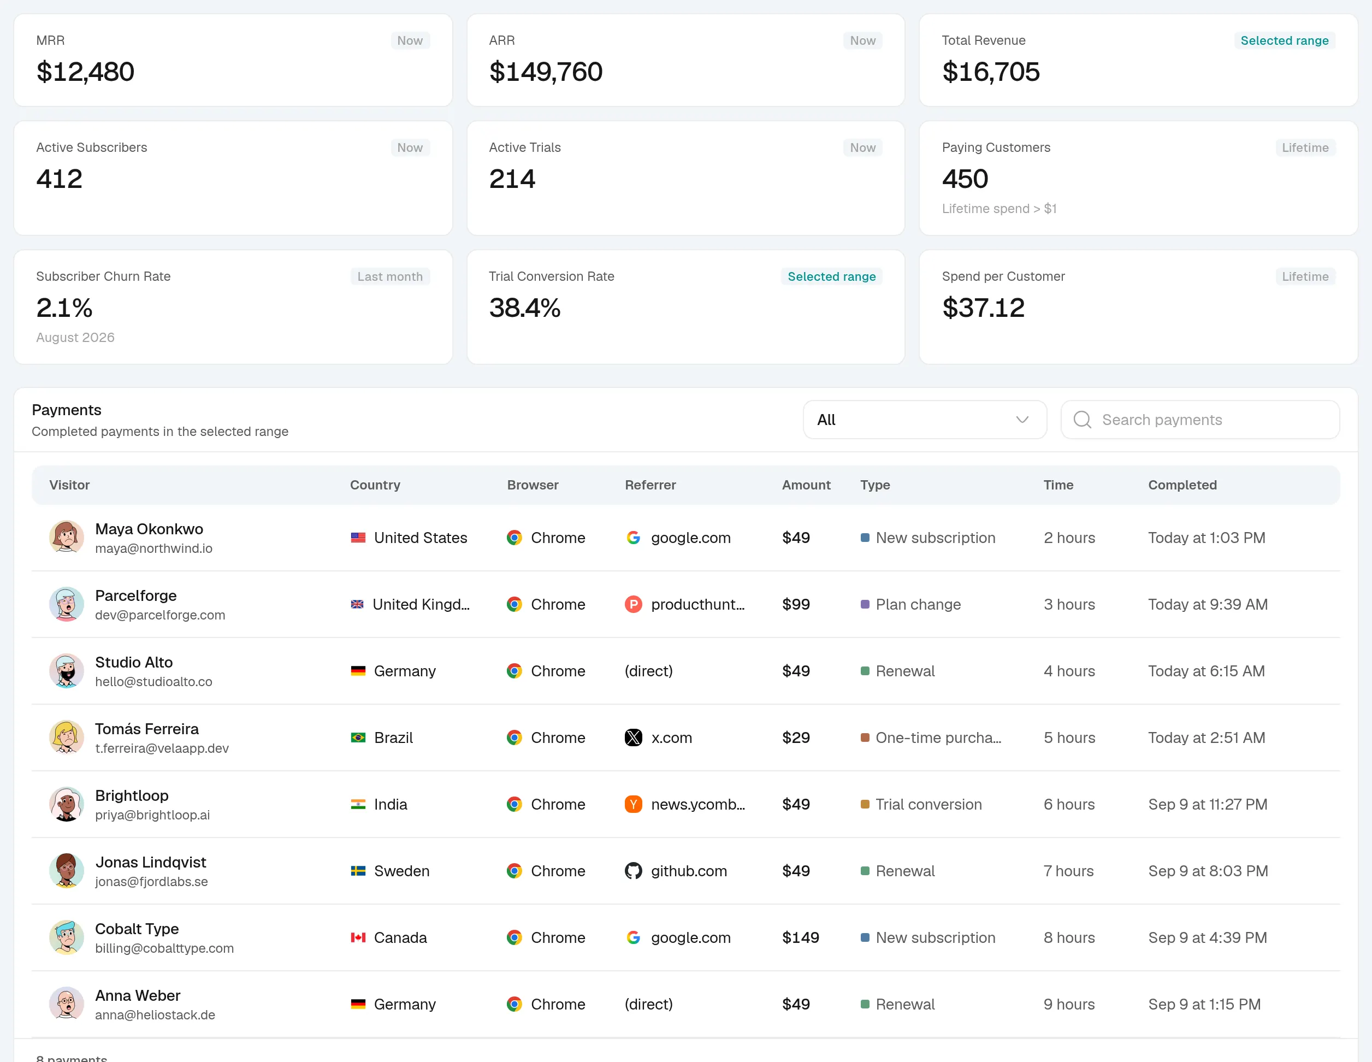Click the Spend per Customer $37.12
1372x1062 pixels.
coord(983,307)
